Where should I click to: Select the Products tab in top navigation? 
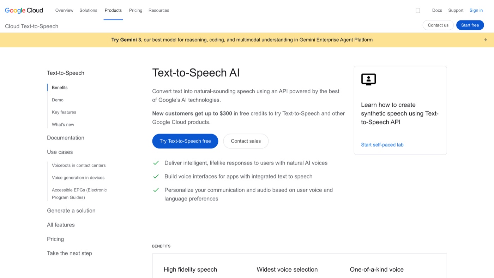pyautogui.click(x=113, y=10)
